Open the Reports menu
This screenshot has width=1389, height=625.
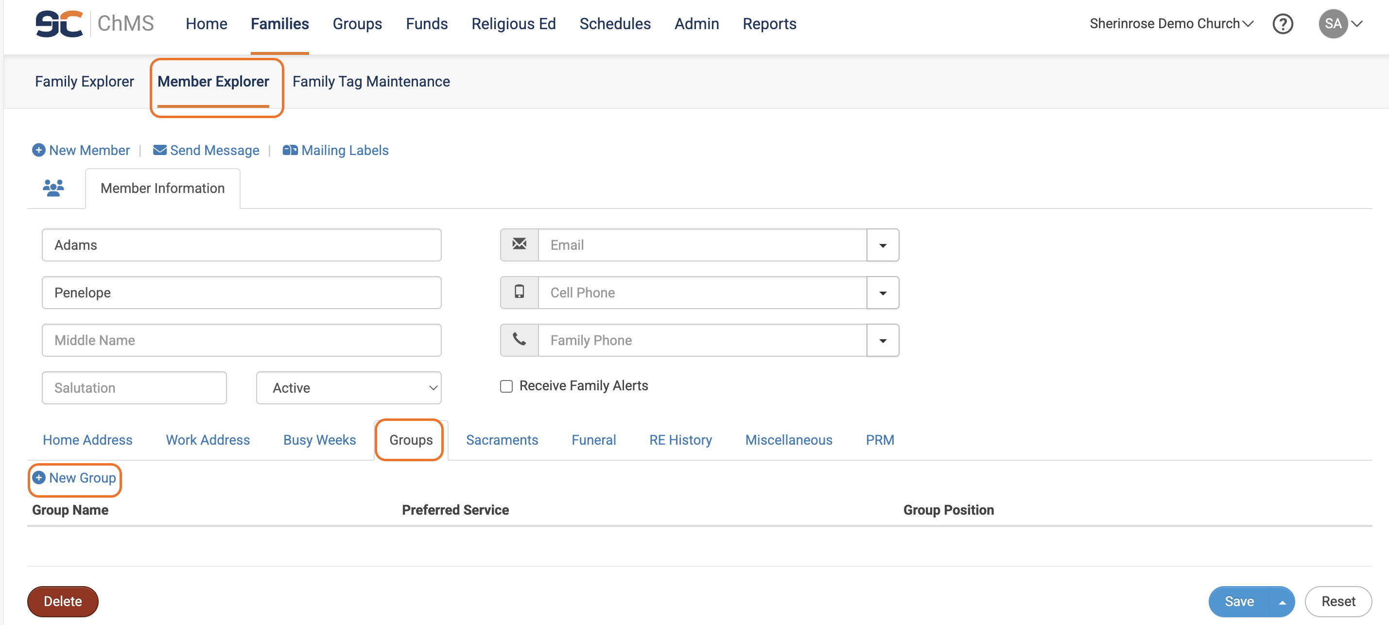click(x=769, y=24)
